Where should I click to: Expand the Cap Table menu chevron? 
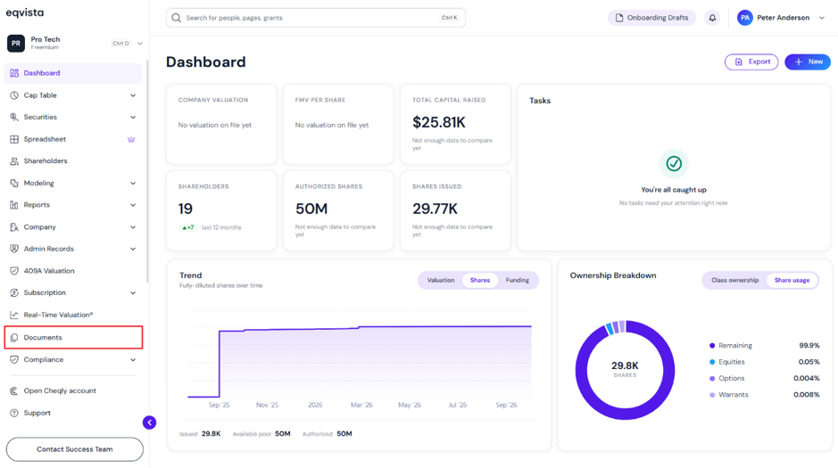coord(133,95)
